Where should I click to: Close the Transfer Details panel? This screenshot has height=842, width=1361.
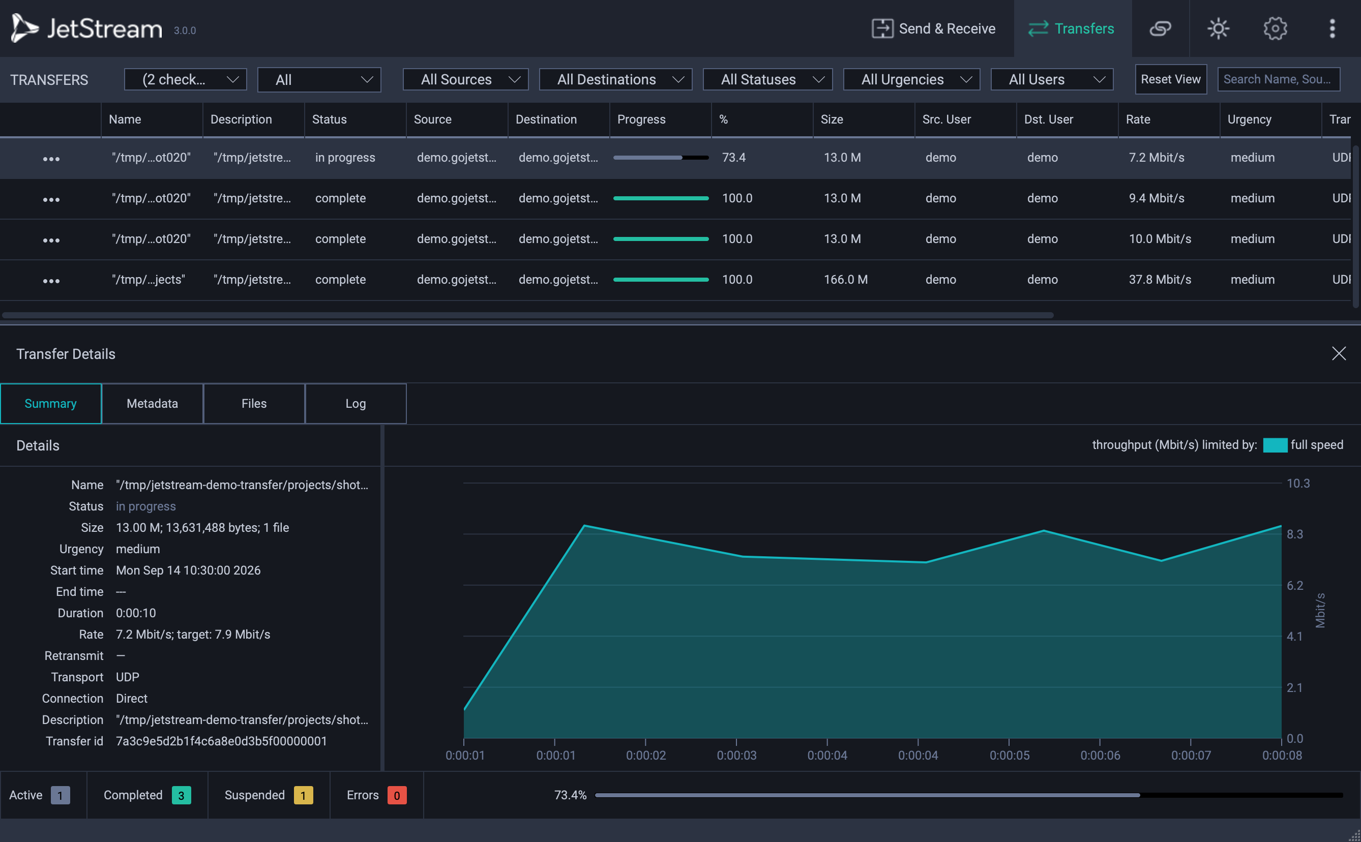point(1339,353)
